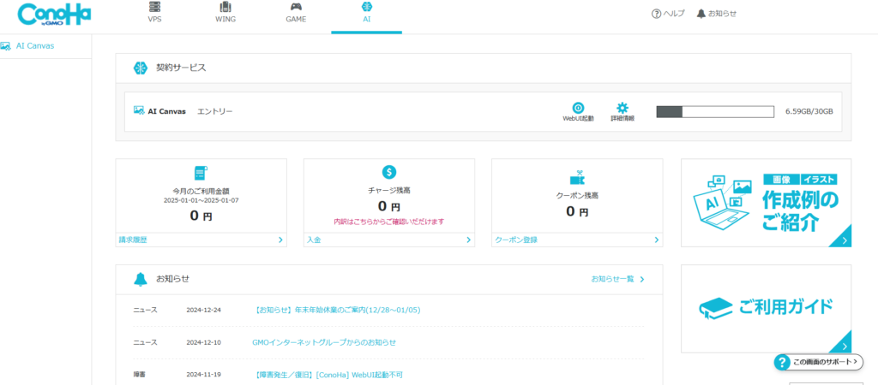
Task: Click the クーポン残高 coupon icon
Action: (x=577, y=178)
